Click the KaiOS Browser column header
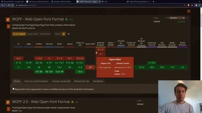The height and width of the screenshot is (113, 202). [182, 44]
